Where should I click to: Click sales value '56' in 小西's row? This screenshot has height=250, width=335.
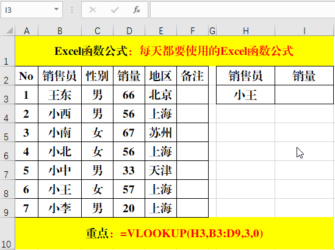pos(129,113)
